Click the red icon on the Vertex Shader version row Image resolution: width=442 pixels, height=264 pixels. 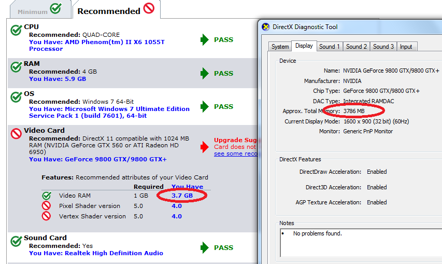[x=46, y=216]
